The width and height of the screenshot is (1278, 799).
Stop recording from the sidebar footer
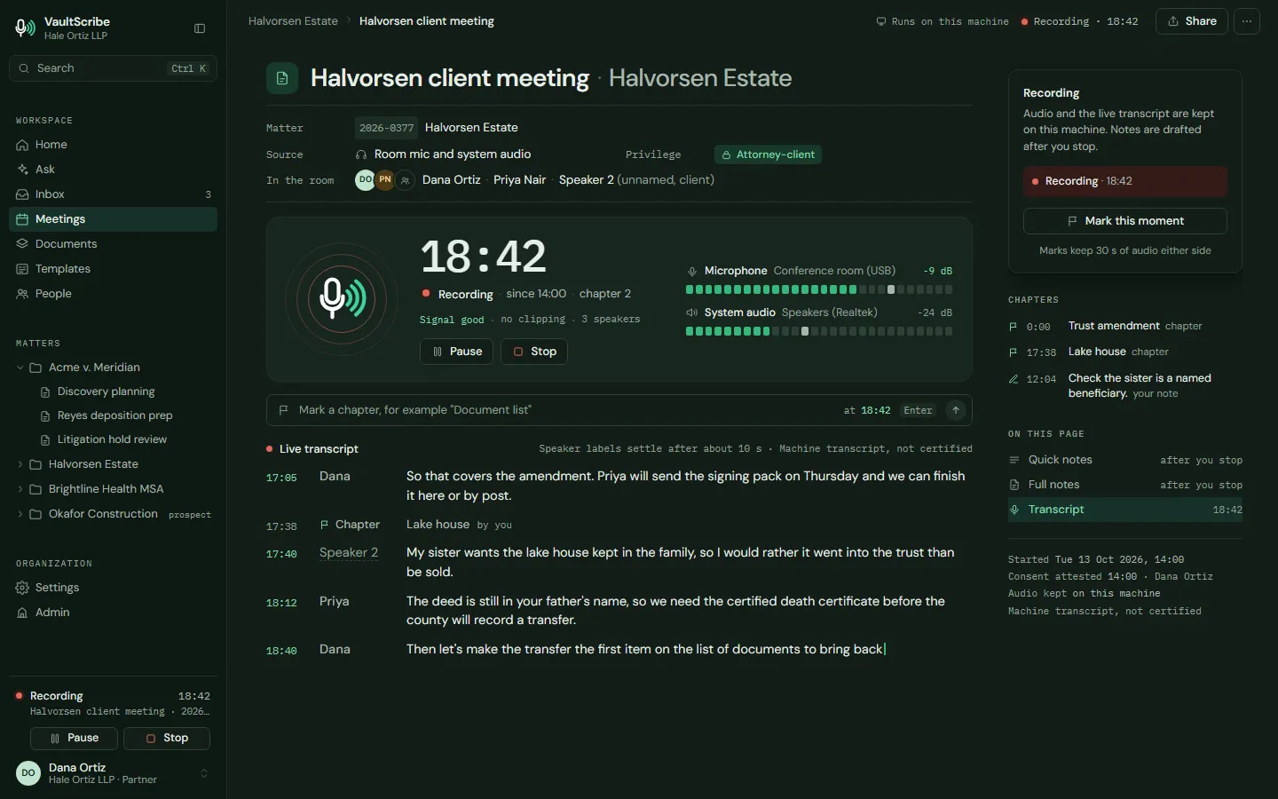pyautogui.click(x=167, y=738)
